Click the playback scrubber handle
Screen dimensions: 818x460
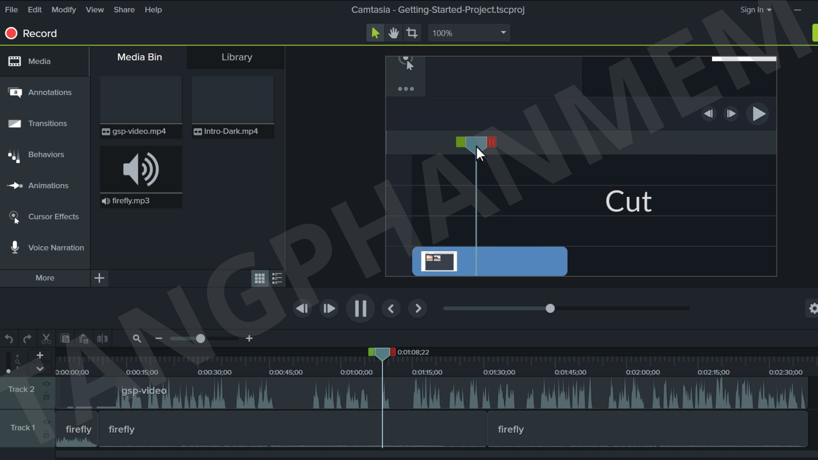tap(550, 308)
